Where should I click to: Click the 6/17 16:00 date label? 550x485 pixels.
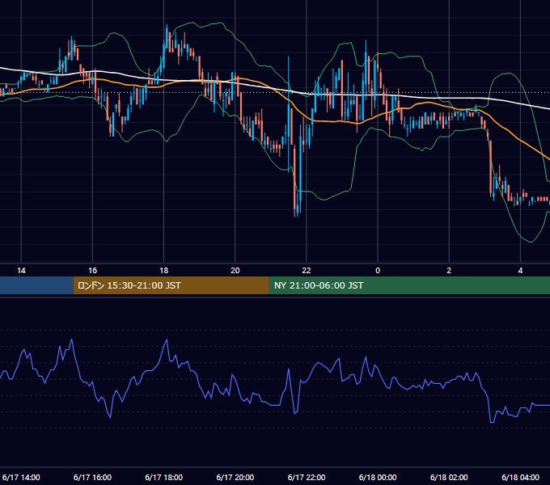92,478
